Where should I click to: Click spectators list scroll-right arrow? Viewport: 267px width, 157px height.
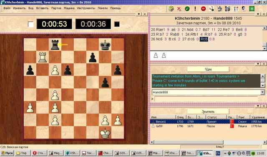(x=265, y=142)
